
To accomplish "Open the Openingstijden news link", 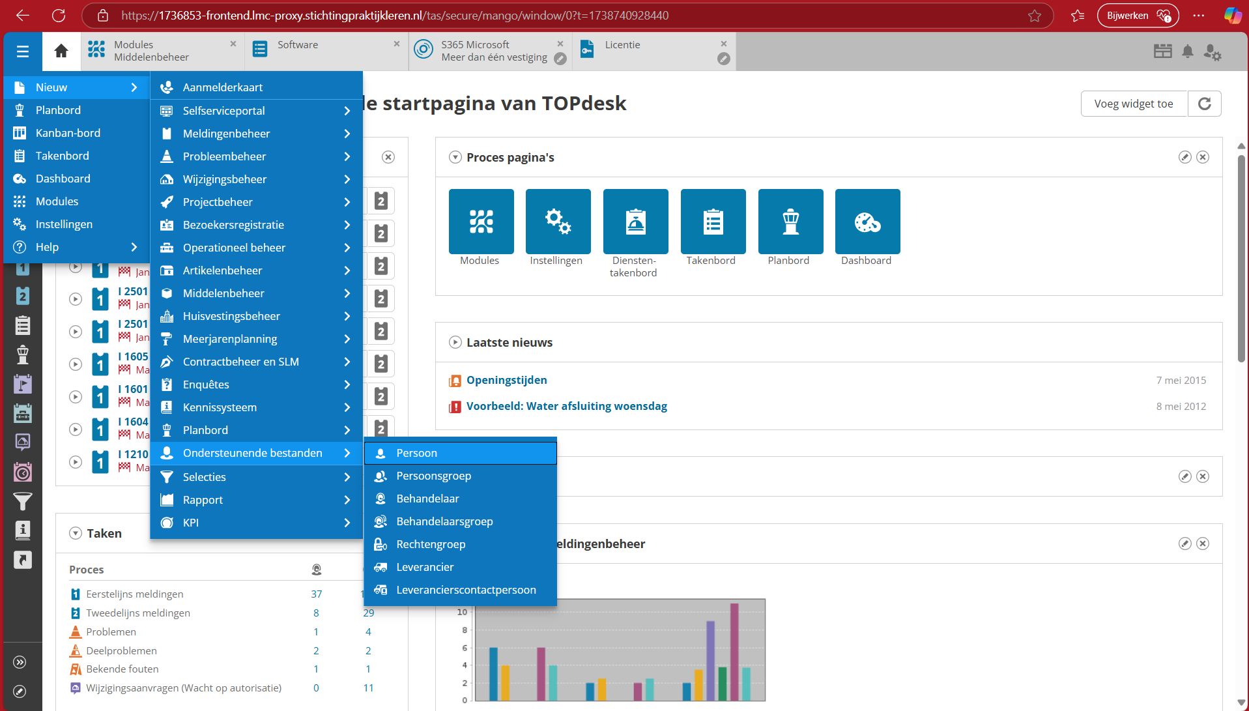I will click(x=506, y=380).
